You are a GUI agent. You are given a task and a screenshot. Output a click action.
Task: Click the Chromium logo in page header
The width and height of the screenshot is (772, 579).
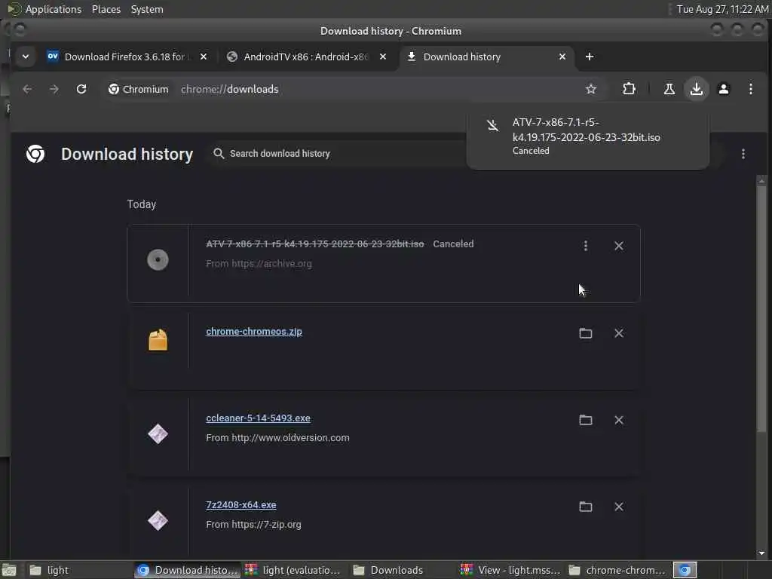pos(35,154)
